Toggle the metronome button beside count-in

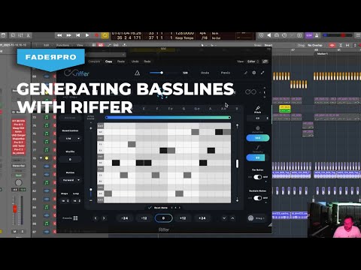pyautogui.click(x=317, y=35)
